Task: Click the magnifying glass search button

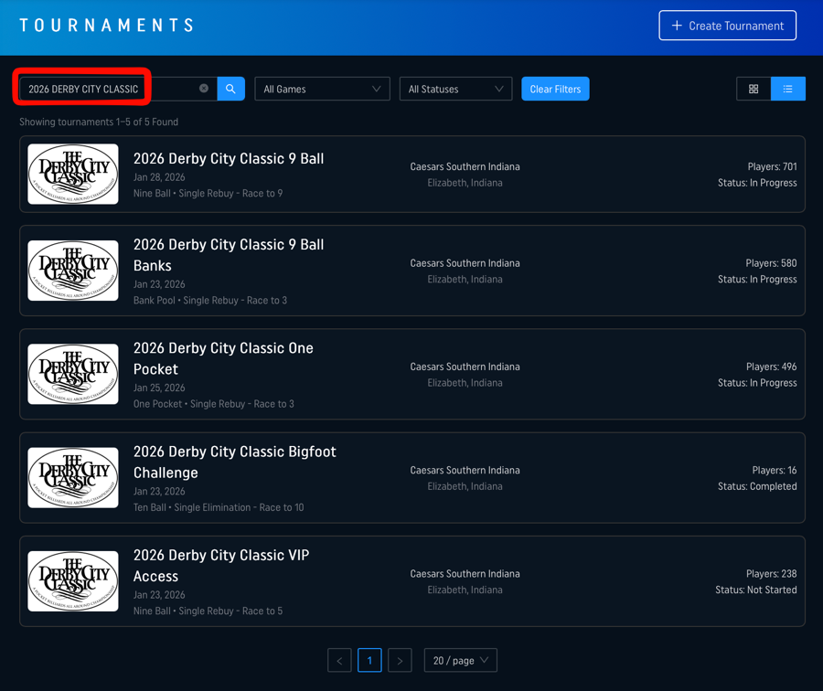Action: (x=230, y=89)
